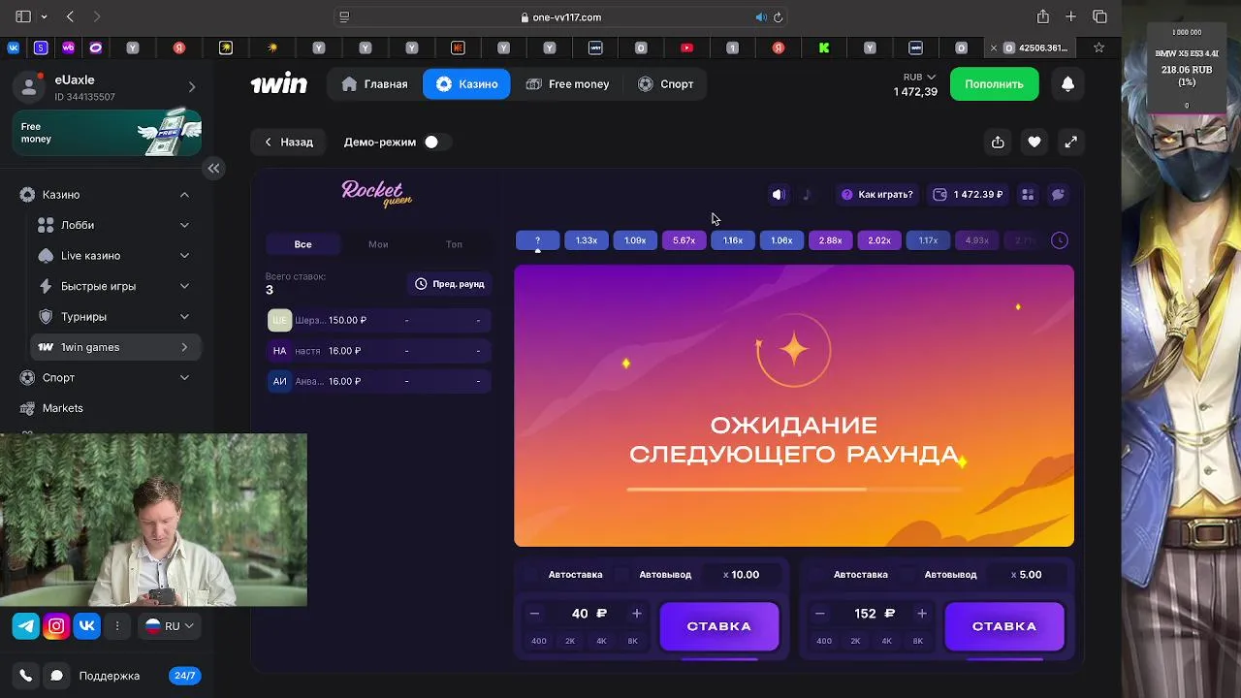Click the Rocket Queen logo
Image resolution: width=1241 pixels, height=698 pixels.
[x=376, y=194]
